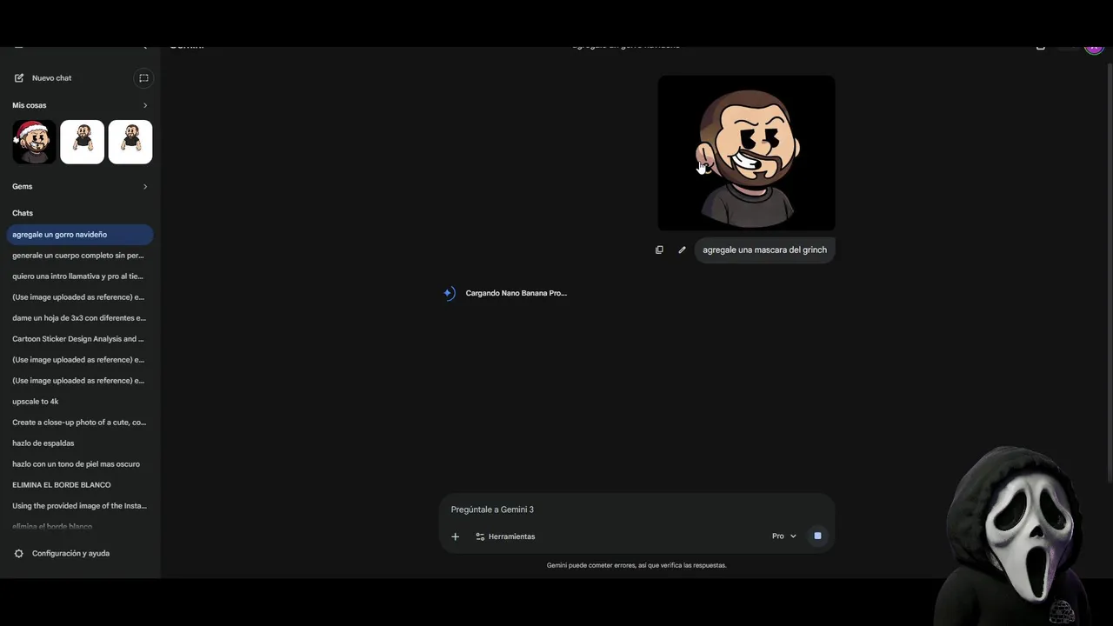Edit the prompt with pencil icon
Image resolution: width=1113 pixels, height=626 pixels.
[682, 250]
